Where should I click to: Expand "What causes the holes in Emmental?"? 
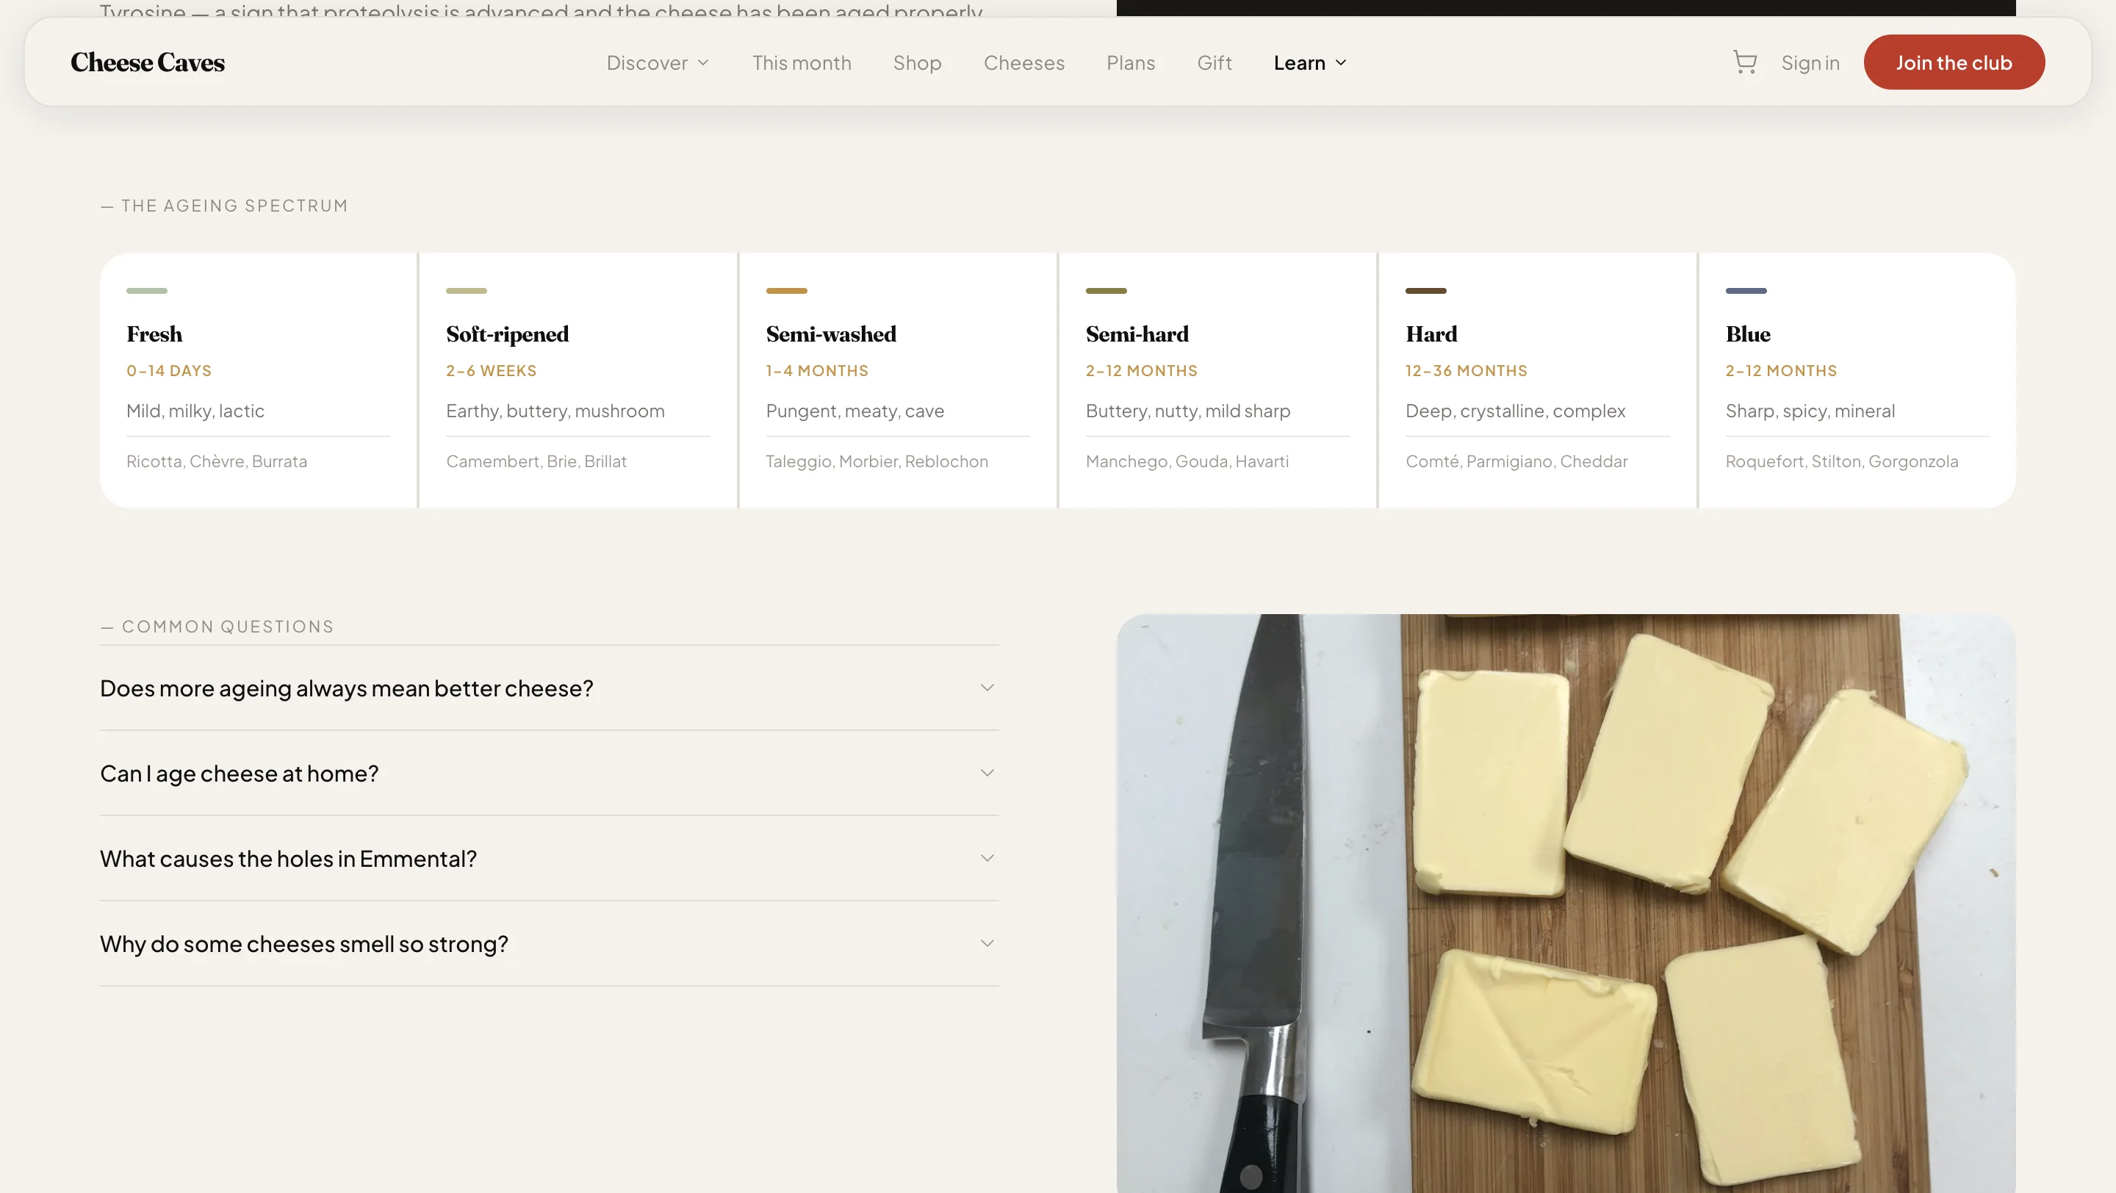coord(549,858)
